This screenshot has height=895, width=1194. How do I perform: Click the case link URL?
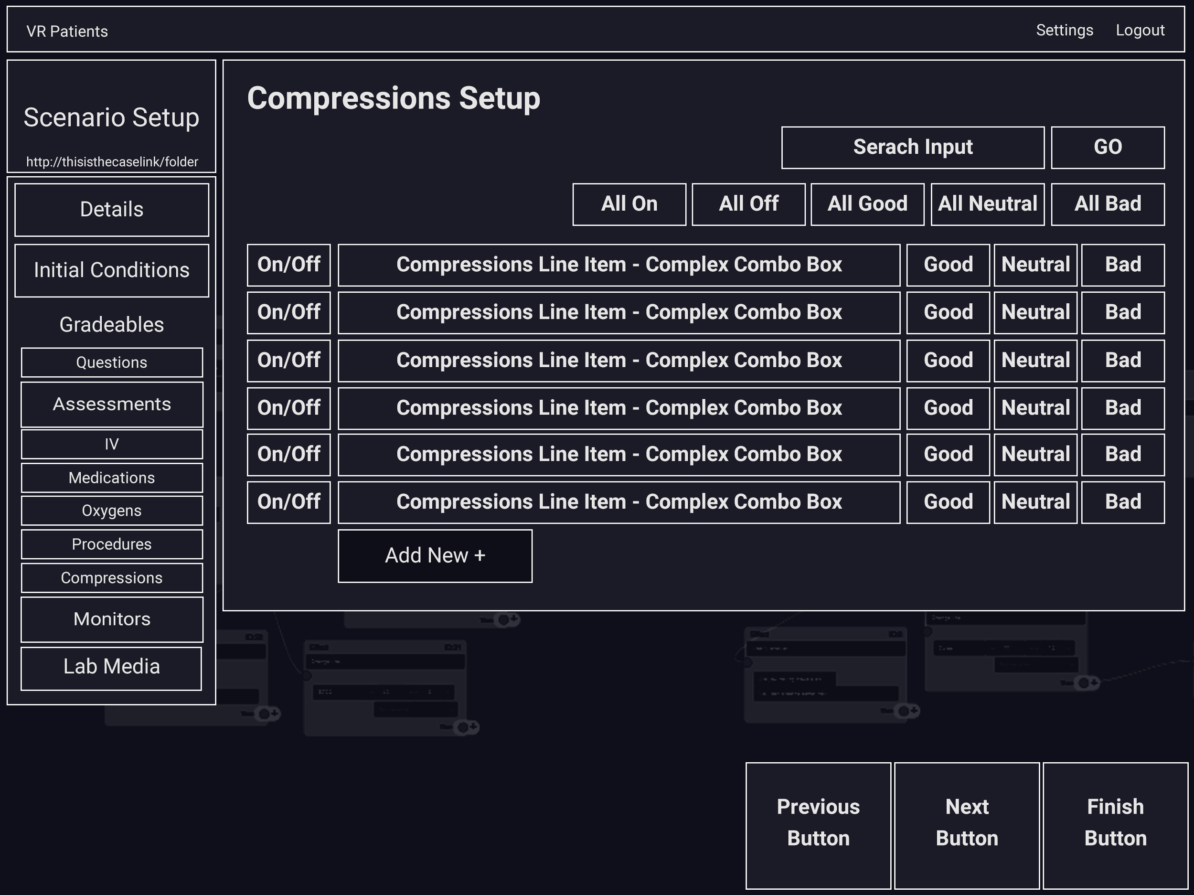point(112,162)
